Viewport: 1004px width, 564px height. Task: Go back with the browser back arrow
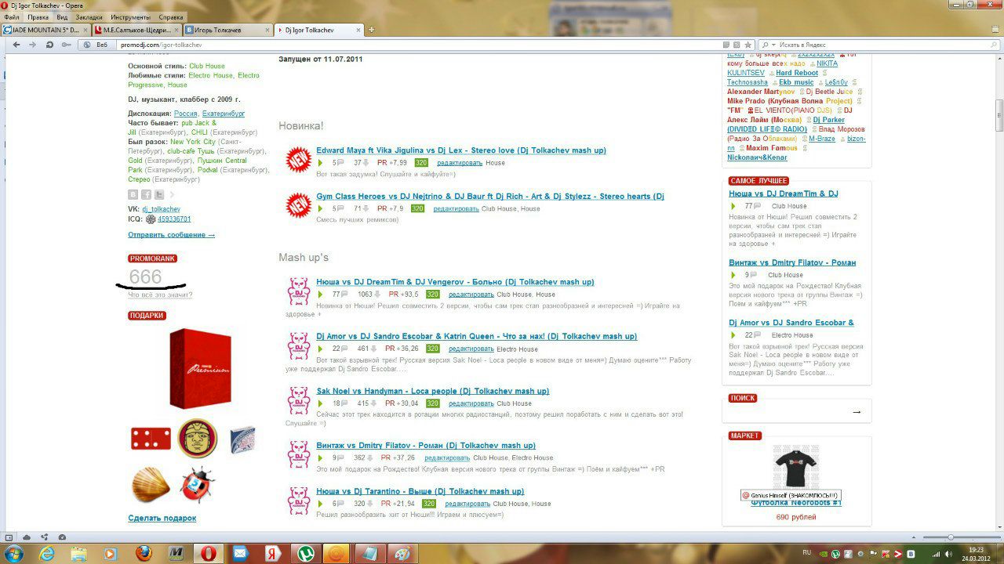(x=16, y=45)
